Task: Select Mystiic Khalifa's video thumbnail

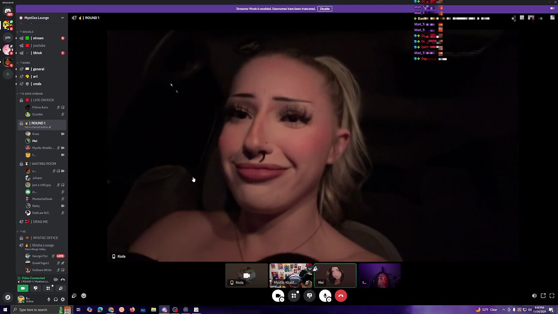Action: (291, 276)
